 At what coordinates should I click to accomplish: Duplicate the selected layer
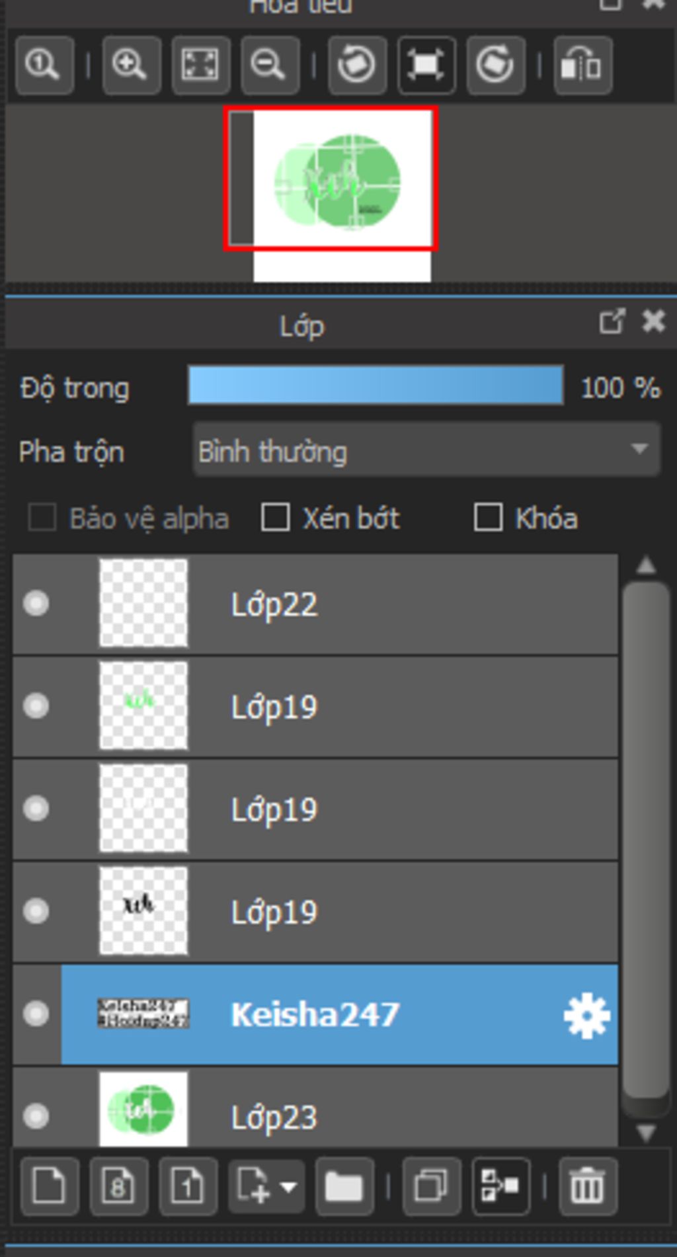click(431, 1186)
